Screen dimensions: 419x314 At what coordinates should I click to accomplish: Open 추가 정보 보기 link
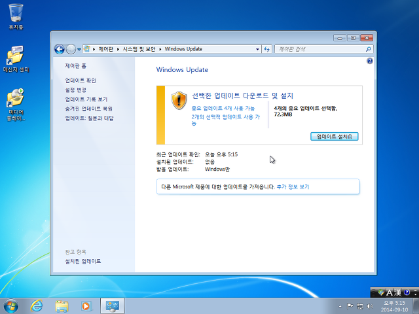point(293,186)
